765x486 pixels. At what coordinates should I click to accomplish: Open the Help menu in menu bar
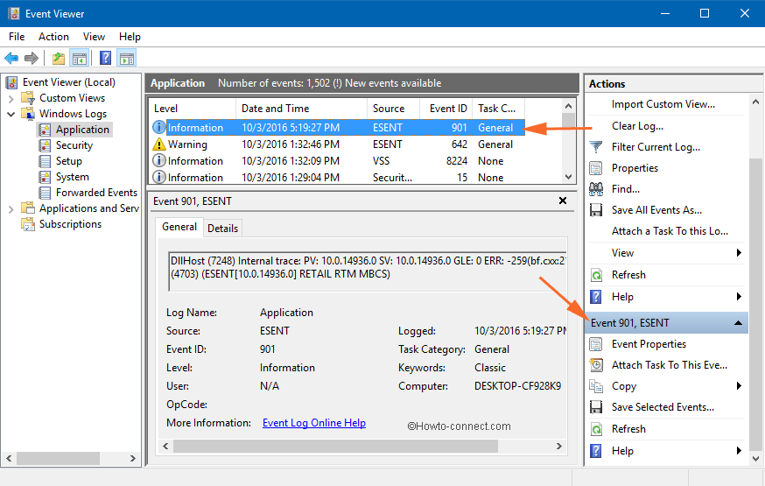130,37
